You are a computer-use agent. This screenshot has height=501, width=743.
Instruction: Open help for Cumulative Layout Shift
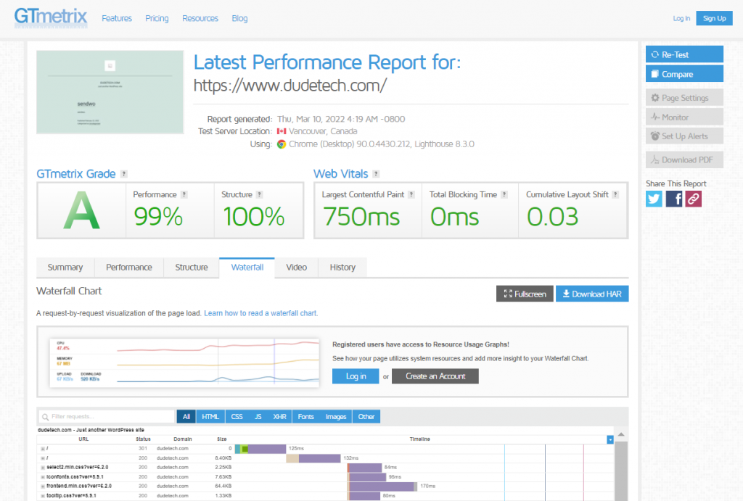click(616, 194)
